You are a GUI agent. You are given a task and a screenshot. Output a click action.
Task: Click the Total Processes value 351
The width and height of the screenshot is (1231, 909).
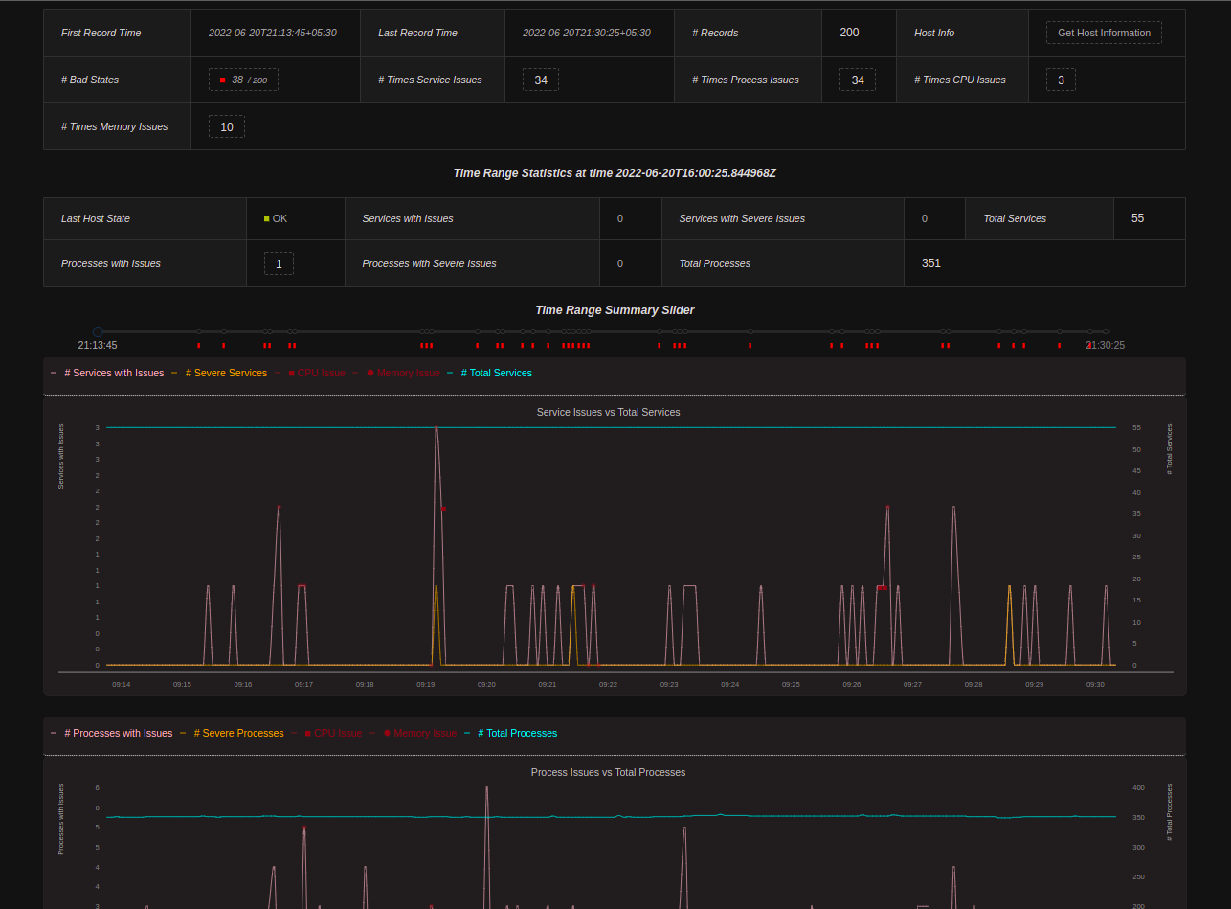[x=931, y=262]
